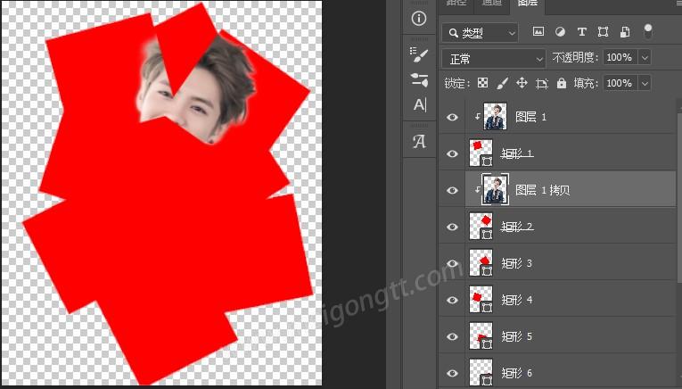The height and width of the screenshot is (389, 682).
Task: Filter layers by adjustment layer icon
Action: click(560, 32)
